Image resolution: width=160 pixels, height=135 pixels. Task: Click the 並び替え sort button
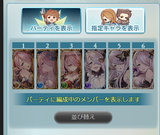83,117
